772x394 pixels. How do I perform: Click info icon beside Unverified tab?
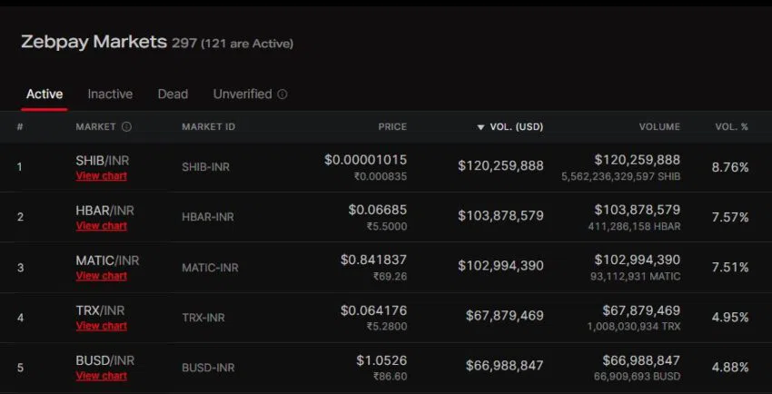click(282, 94)
